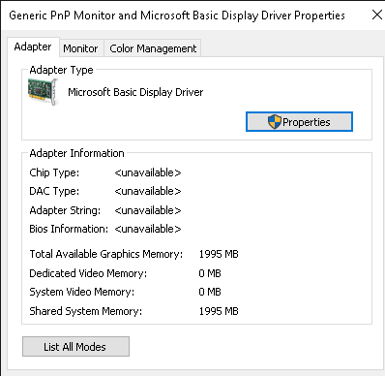Click the System Video Memory 0 MB value
385x376 pixels.
coord(210,292)
